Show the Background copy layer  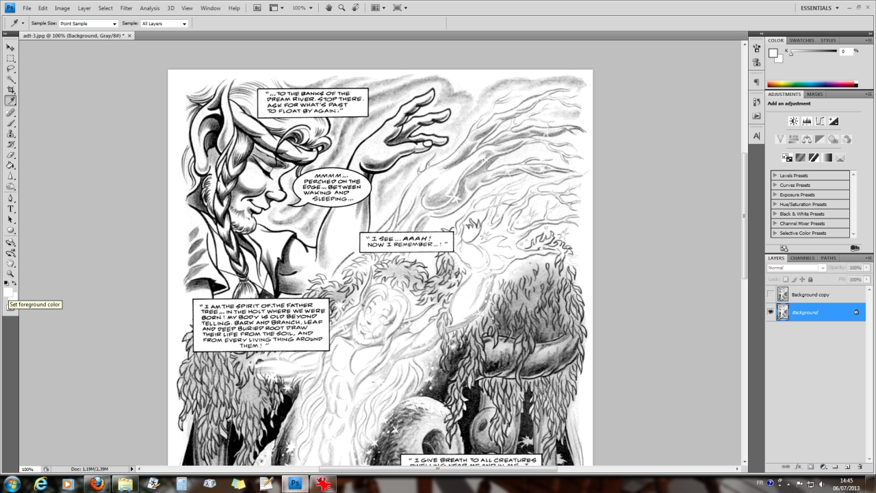[x=771, y=295]
